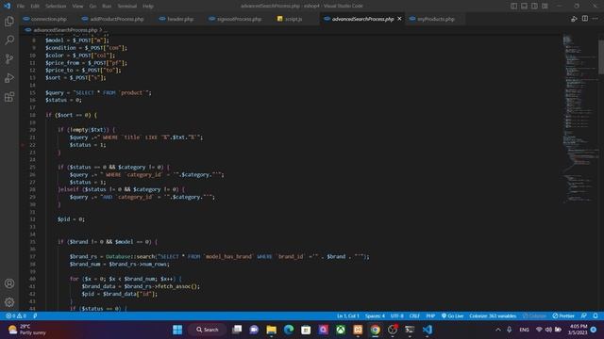
Task: Open the weather widget showing Partly sunny
Action: coord(27,330)
